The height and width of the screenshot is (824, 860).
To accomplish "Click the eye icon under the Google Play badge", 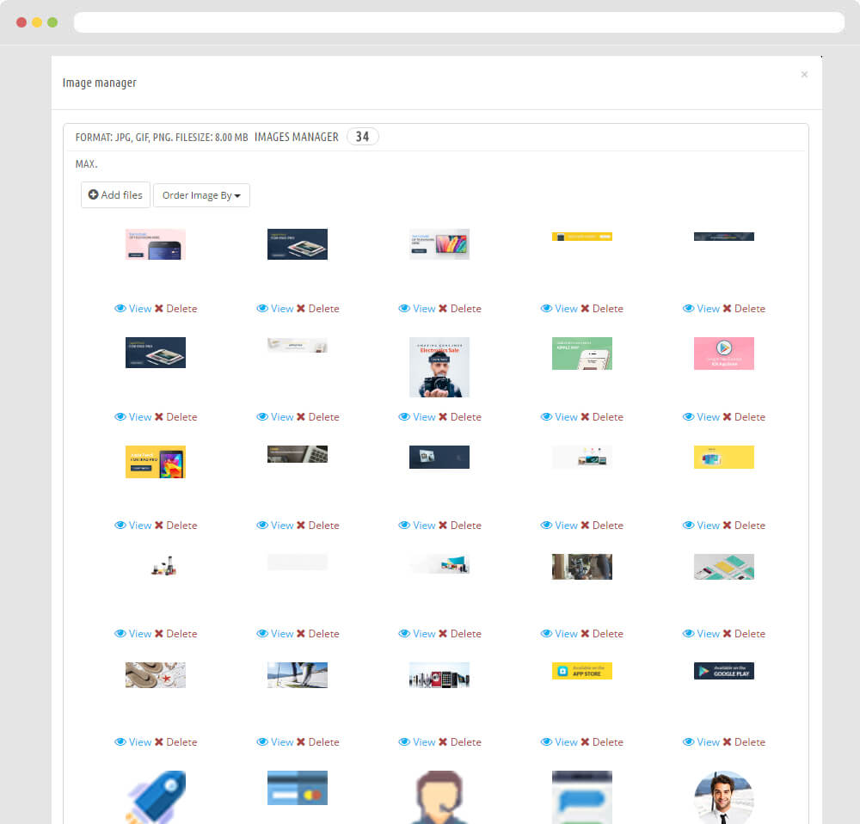I will pyautogui.click(x=688, y=742).
